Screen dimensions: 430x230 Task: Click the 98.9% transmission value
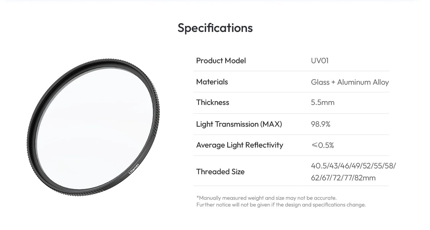pos(320,124)
